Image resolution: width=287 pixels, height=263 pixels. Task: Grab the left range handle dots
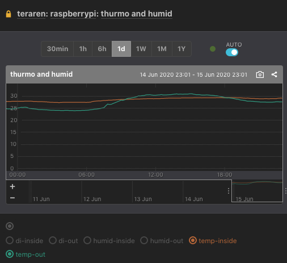tap(229, 191)
